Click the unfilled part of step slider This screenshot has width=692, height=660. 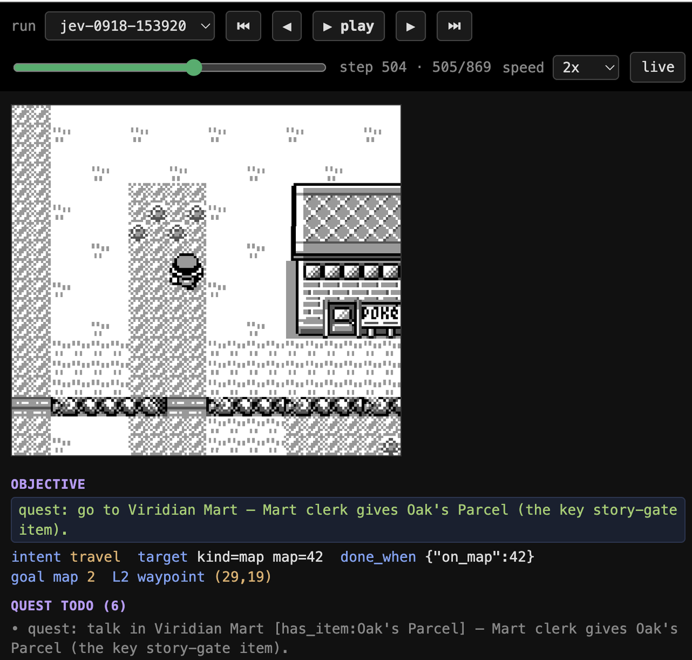264,67
